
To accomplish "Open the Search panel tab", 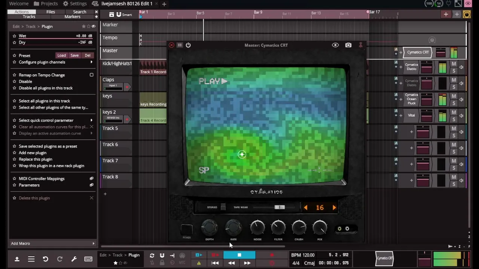I will coord(80,12).
